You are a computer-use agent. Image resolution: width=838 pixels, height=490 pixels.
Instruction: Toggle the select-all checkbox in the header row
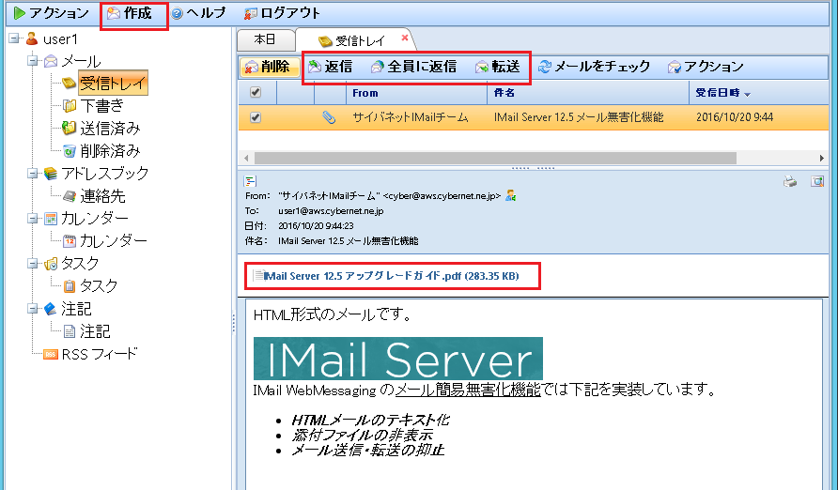(256, 92)
